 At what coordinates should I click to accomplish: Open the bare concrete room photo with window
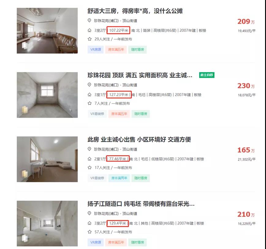(47, 95)
